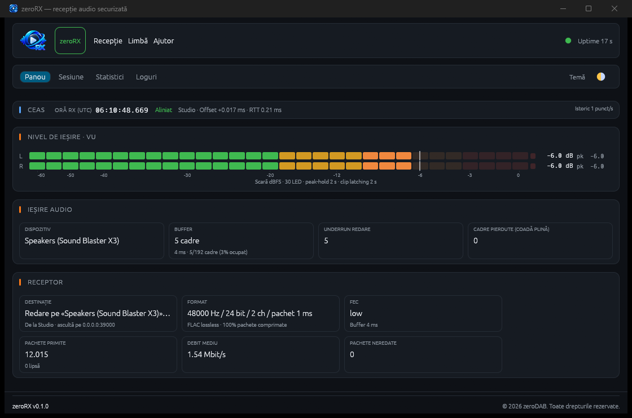Select the Dispozitiv Speakers card
632x418 pixels.
click(92, 241)
